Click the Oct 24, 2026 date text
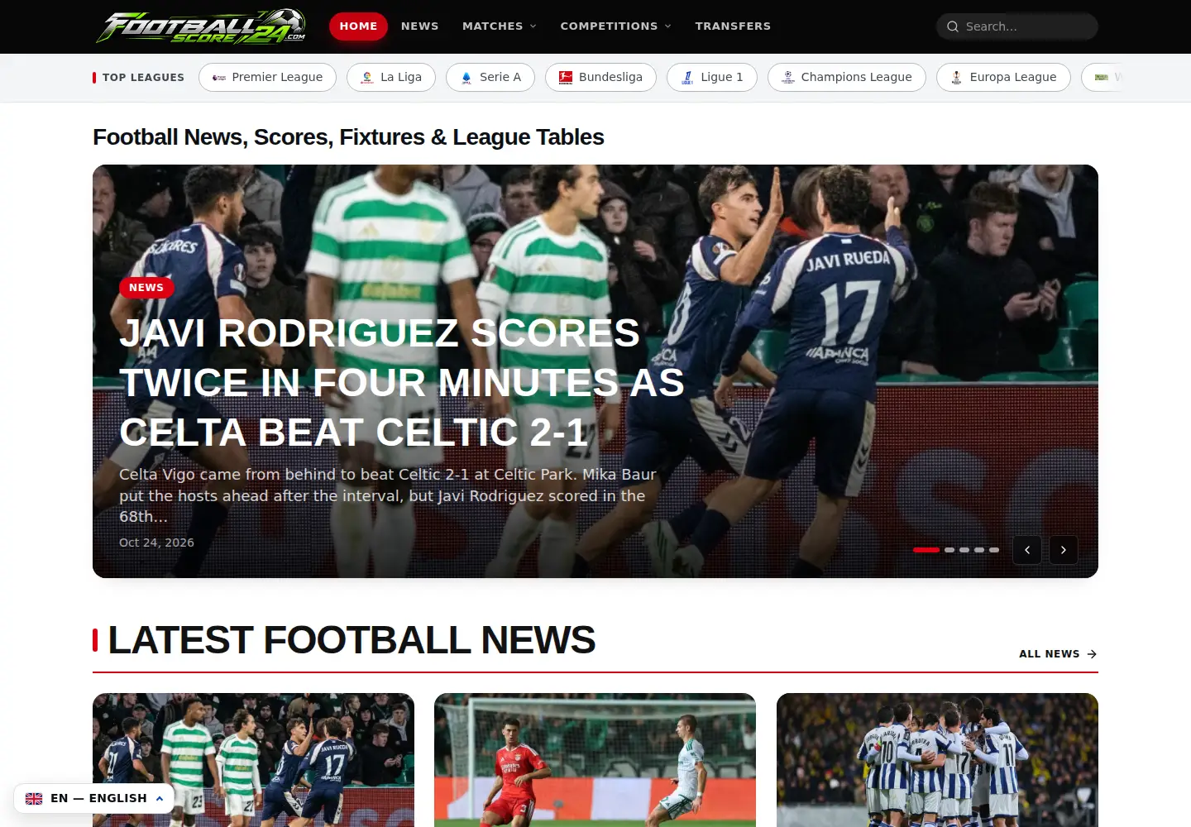The image size is (1191, 827). (156, 543)
